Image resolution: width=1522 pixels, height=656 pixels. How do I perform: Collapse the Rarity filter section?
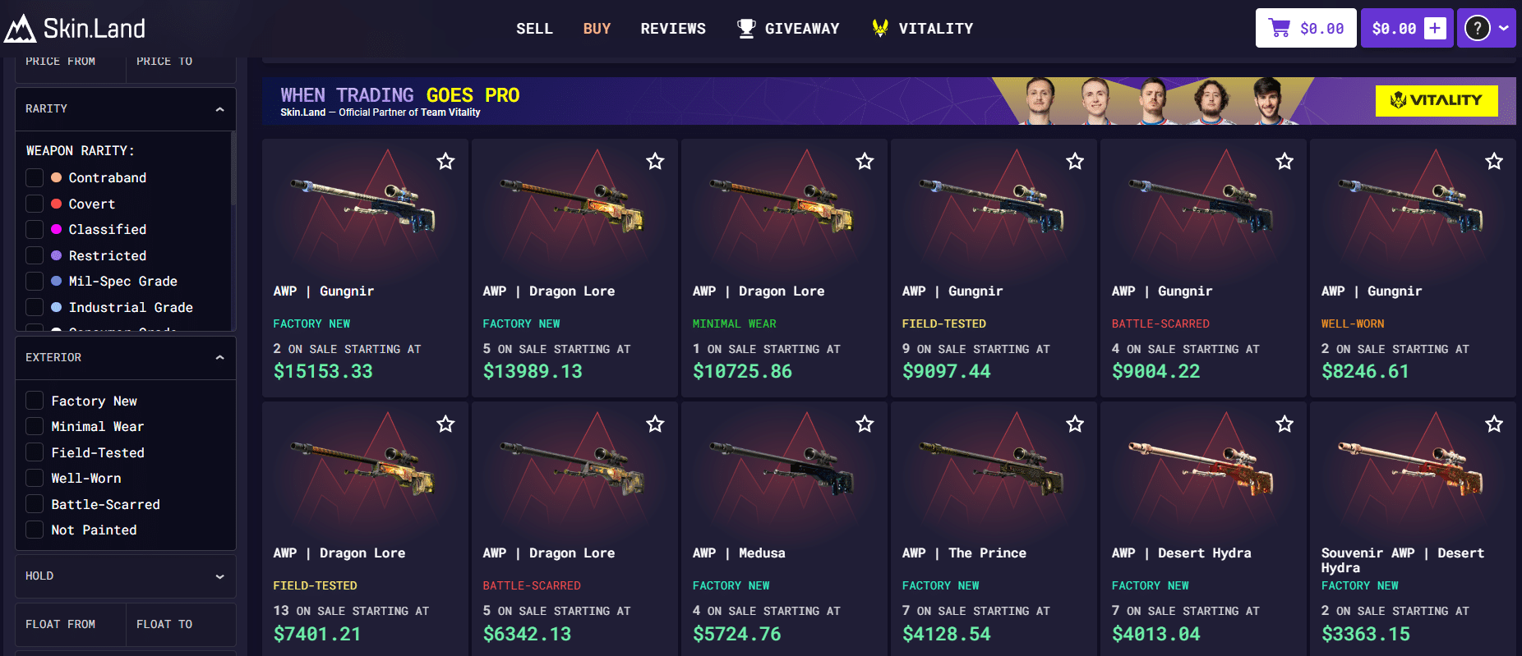coord(219,109)
